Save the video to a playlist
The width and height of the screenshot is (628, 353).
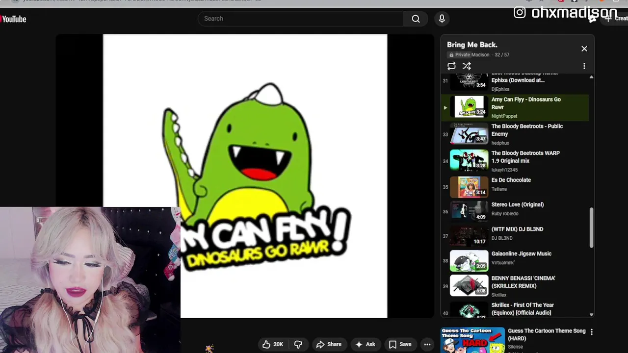click(400, 344)
